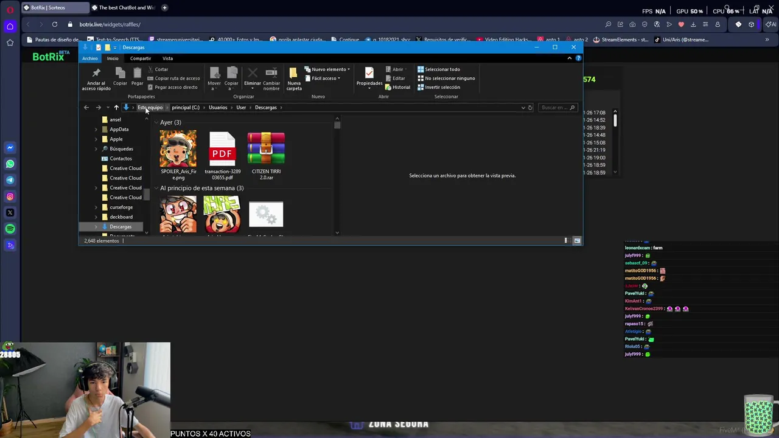
Task: Click the Propiedades checkmark icon
Action: pos(369,73)
